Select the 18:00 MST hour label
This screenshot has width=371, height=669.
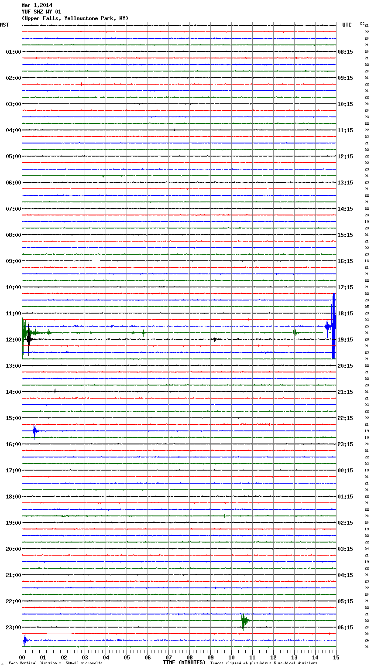pos(13,497)
